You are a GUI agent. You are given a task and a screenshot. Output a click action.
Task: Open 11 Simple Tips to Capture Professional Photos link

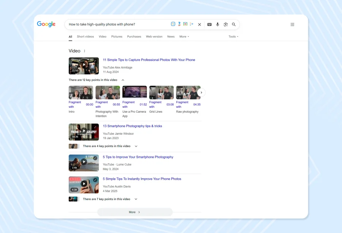click(149, 60)
